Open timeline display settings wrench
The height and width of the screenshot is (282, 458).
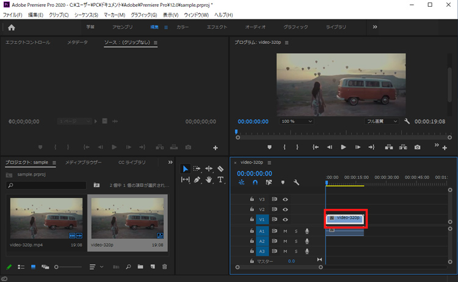[x=297, y=182]
